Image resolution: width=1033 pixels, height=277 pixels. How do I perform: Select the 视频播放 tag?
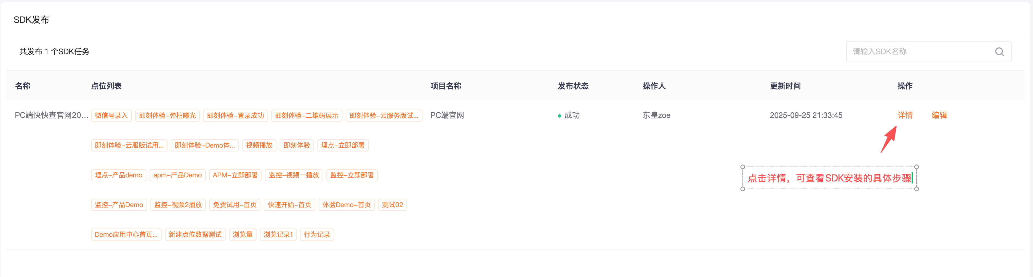259,145
